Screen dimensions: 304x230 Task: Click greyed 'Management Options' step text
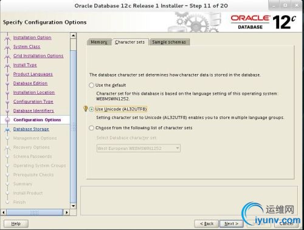pos(35,138)
